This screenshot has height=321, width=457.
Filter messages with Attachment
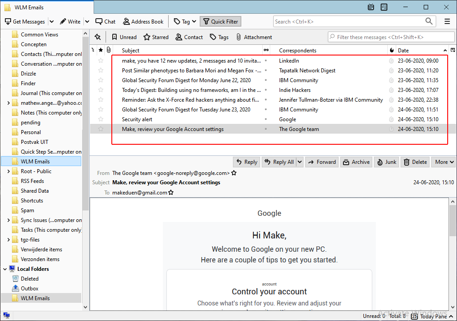pos(254,37)
